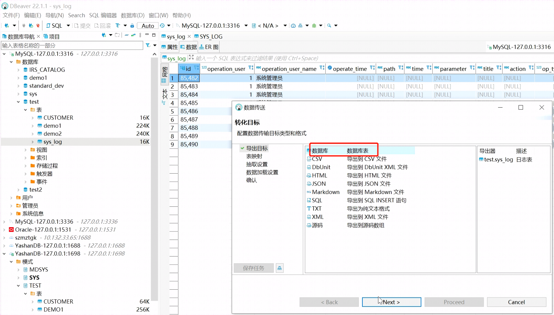The width and height of the screenshot is (554, 315).
Task: Select the CUSTOMER table under test
Action: (x=58, y=118)
